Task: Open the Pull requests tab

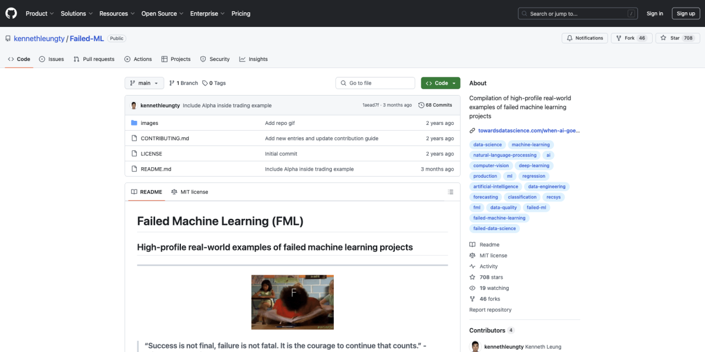Action: pos(94,59)
